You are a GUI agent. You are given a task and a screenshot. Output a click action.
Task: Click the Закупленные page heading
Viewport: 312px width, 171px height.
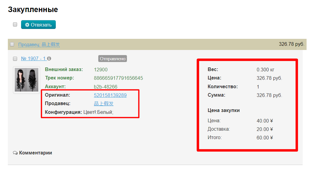pos(33,10)
